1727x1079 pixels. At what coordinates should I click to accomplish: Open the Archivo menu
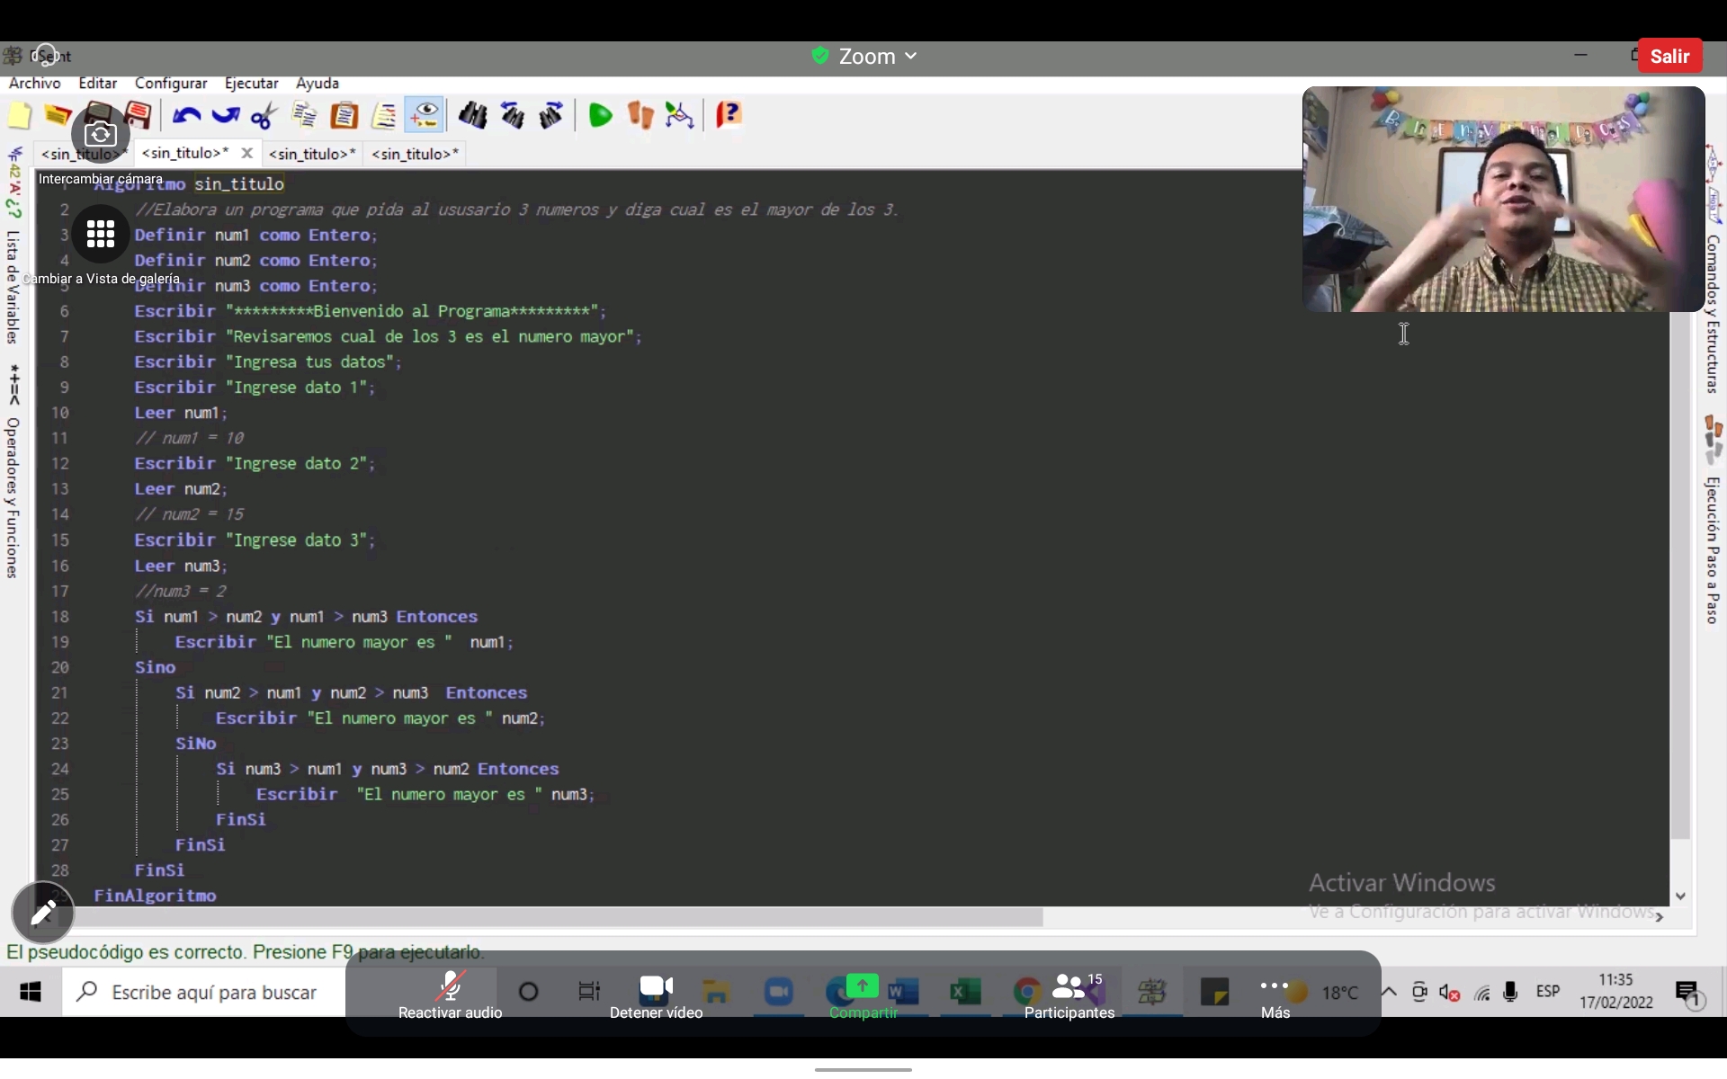[35, 84]
